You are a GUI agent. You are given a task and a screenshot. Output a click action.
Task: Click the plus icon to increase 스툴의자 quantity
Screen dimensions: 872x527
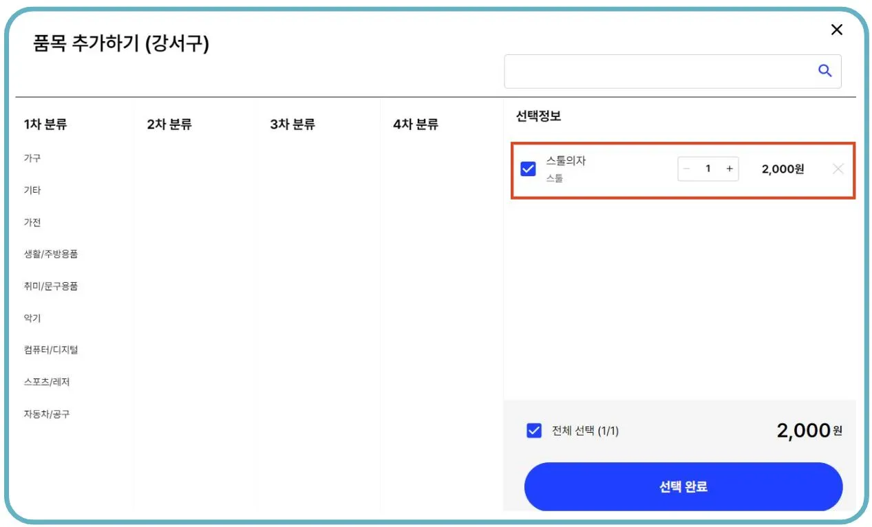pyautogui.click(x=730, y=169)
